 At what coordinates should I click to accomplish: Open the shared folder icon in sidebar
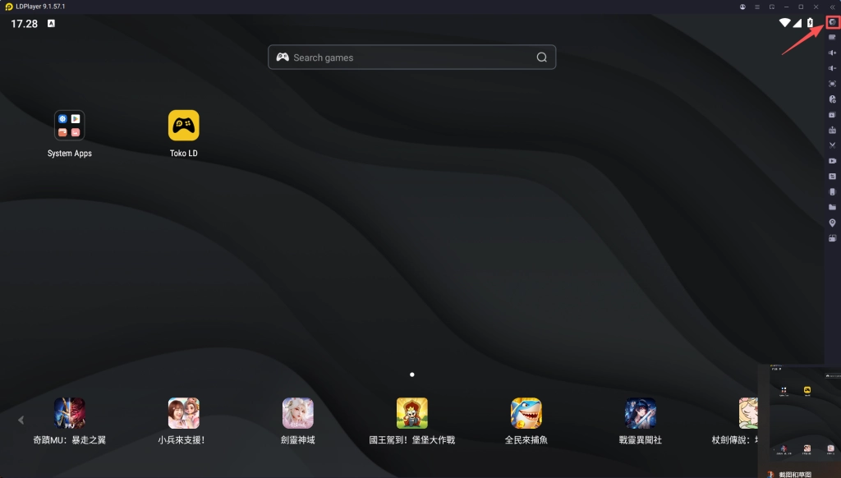pyautogui.click(x=832, y=207)
